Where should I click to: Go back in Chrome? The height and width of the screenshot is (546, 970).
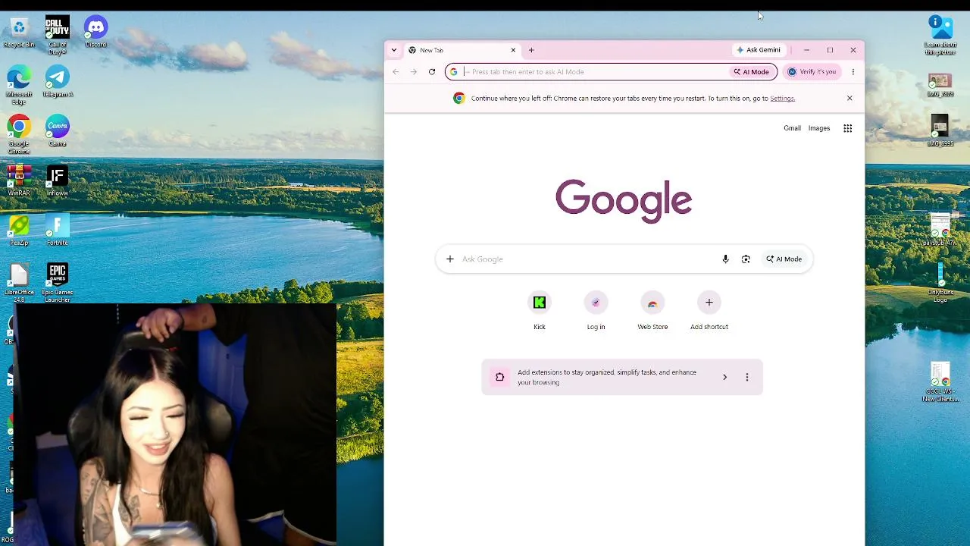click(x=396, y=72)
